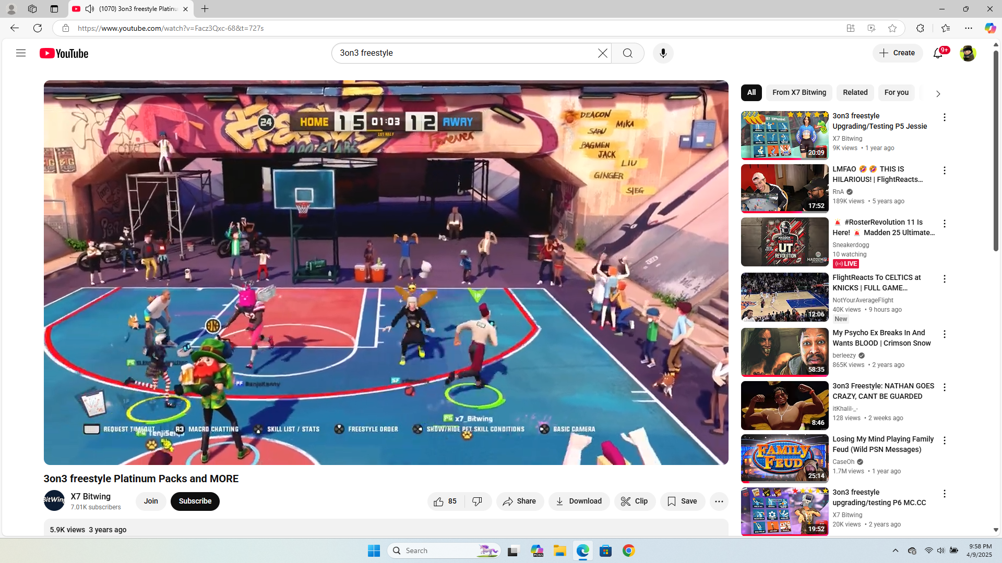Open the Create button
Screen dimensions: 1002x563
point(898,53)
